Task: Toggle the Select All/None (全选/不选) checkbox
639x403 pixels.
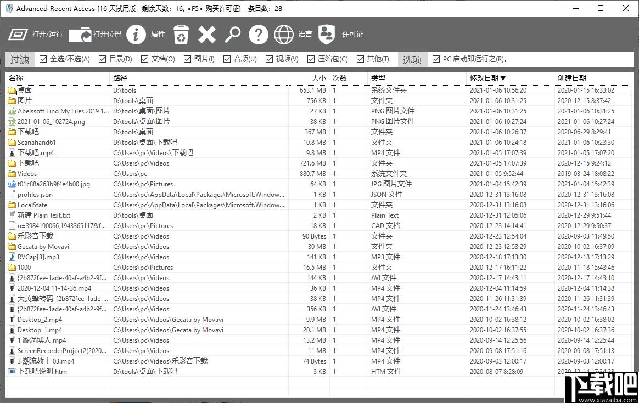Action: [x=43, y=59]
